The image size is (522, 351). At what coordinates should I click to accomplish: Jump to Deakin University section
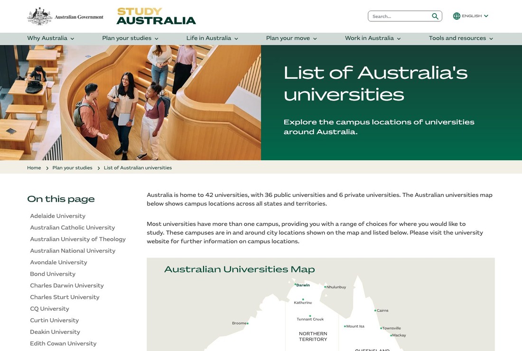55,332
